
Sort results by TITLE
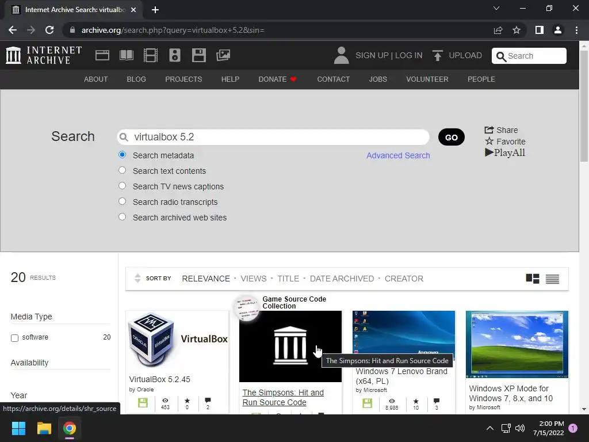coord(288,279)
